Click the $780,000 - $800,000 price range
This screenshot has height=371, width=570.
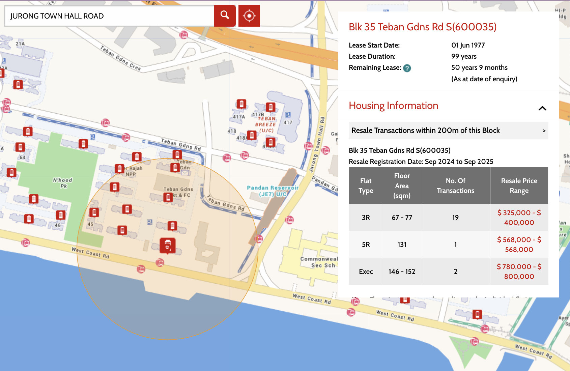pyautogui.click(x=519, y=272)
